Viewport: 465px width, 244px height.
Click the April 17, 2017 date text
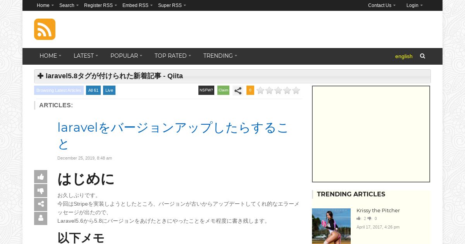(x=378, y=227)
